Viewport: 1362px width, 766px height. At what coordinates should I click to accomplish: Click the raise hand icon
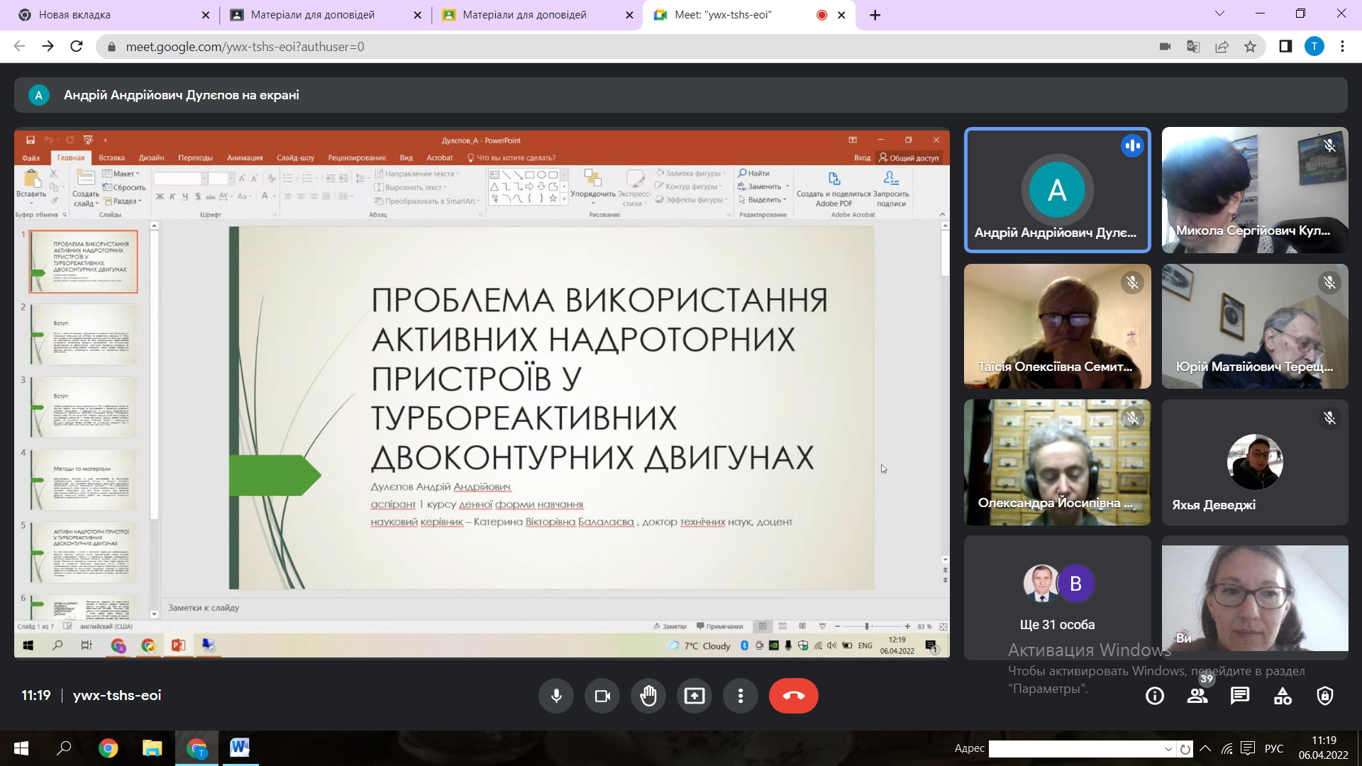648,696
